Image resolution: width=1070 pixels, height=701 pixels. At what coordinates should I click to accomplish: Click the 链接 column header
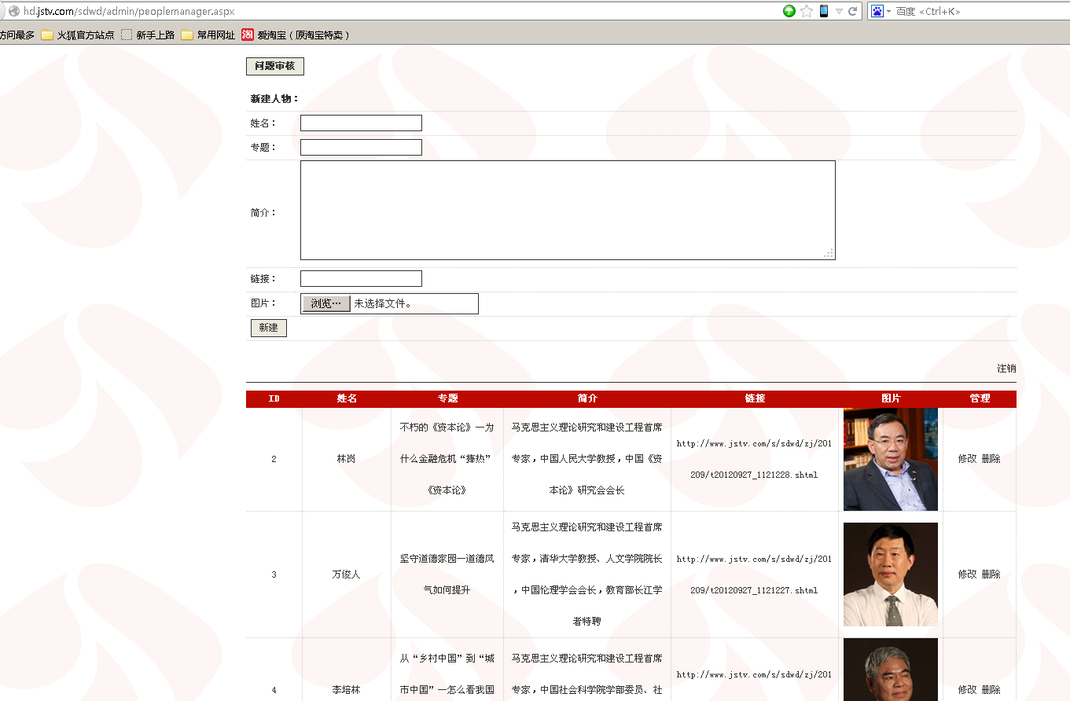[x=755, y=398]
